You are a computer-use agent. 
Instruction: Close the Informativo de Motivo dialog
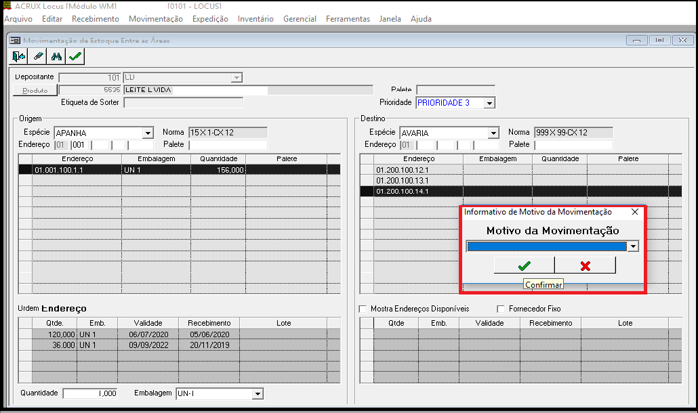pos(634,212)
